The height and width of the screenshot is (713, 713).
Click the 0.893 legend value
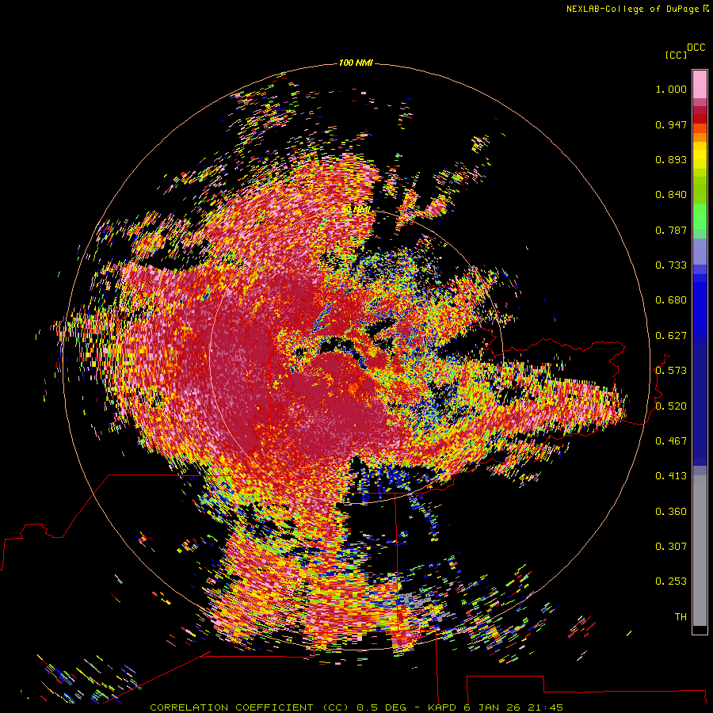671,159
